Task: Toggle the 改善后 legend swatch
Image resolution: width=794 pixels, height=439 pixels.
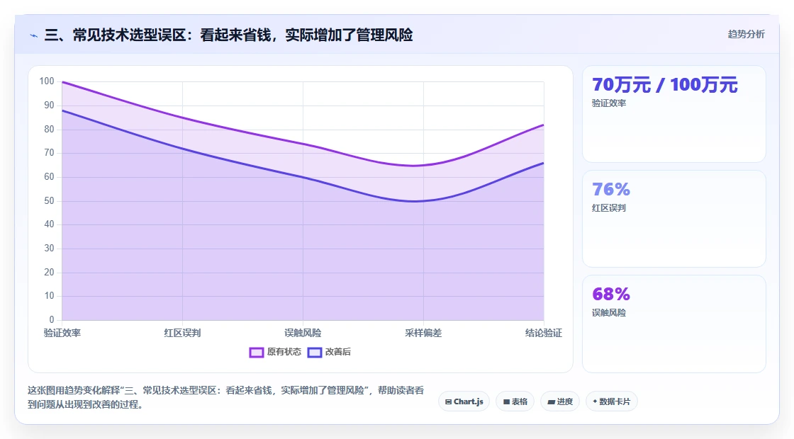Action: tap(315, 352)
